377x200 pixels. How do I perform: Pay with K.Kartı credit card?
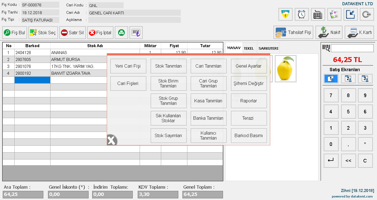pos(359,33)
